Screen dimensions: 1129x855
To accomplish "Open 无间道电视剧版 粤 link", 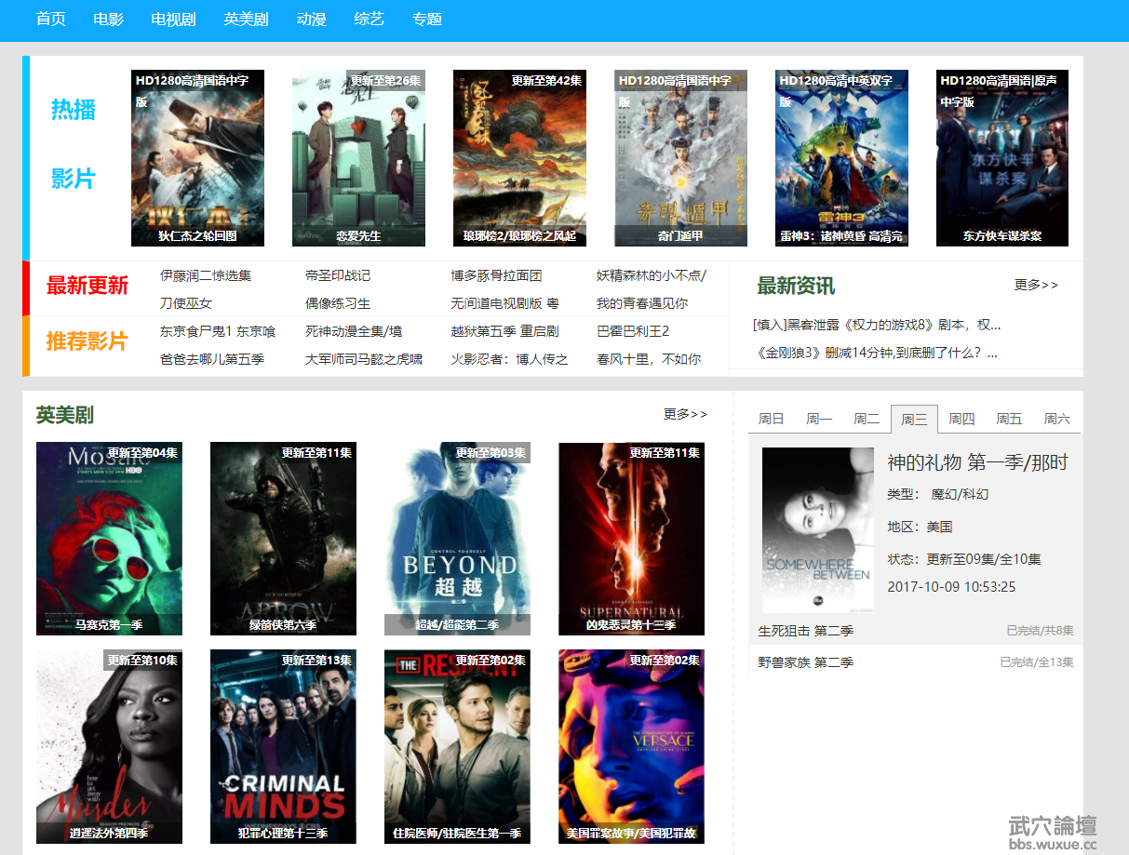I will (x=505, y=303).
